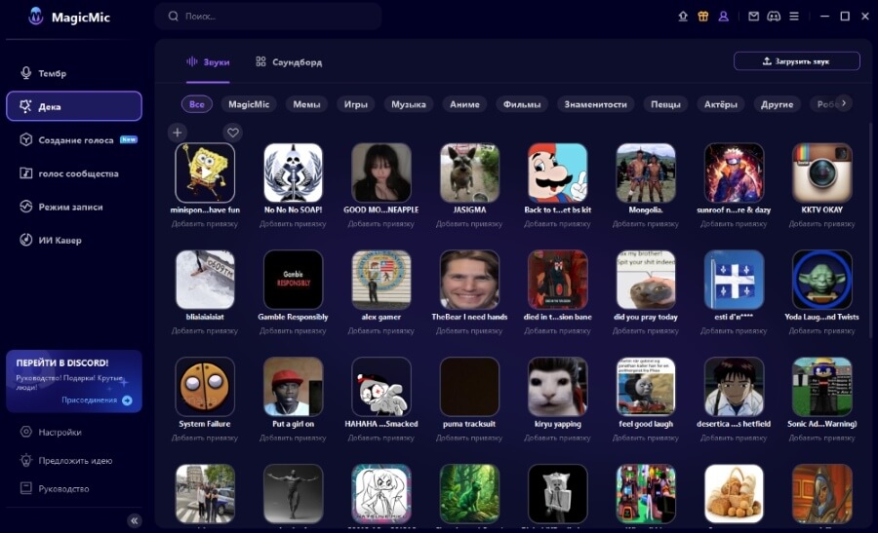Open the gift box icon

pyautogui.click(x=702, y=17)
